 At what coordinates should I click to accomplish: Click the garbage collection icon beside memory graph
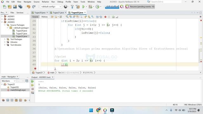pyautogui.click(x=122, y=7)
